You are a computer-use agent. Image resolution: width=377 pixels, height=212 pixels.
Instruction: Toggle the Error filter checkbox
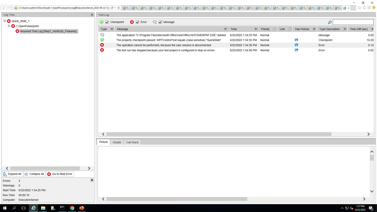[x=137, y=22]
